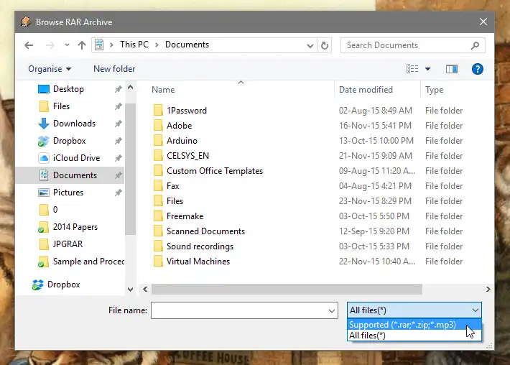510x365 pixels.
Task: Open the Organise menu
Action: click(50, 69)
